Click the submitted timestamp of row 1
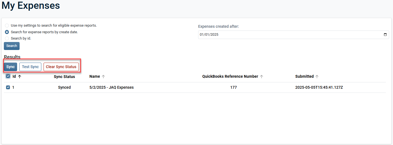Viewport: 393px width, 145px height. 319,88
